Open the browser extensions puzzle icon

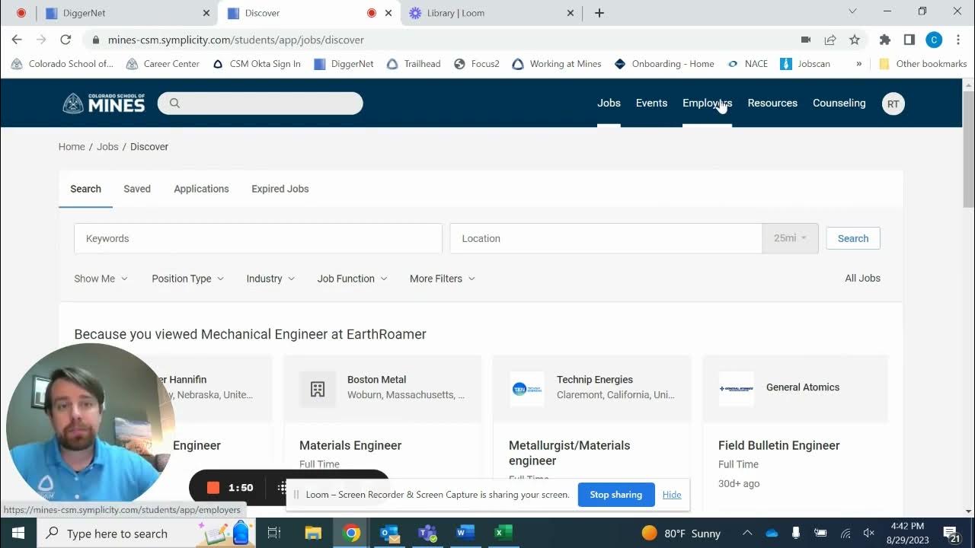[884, 40]
